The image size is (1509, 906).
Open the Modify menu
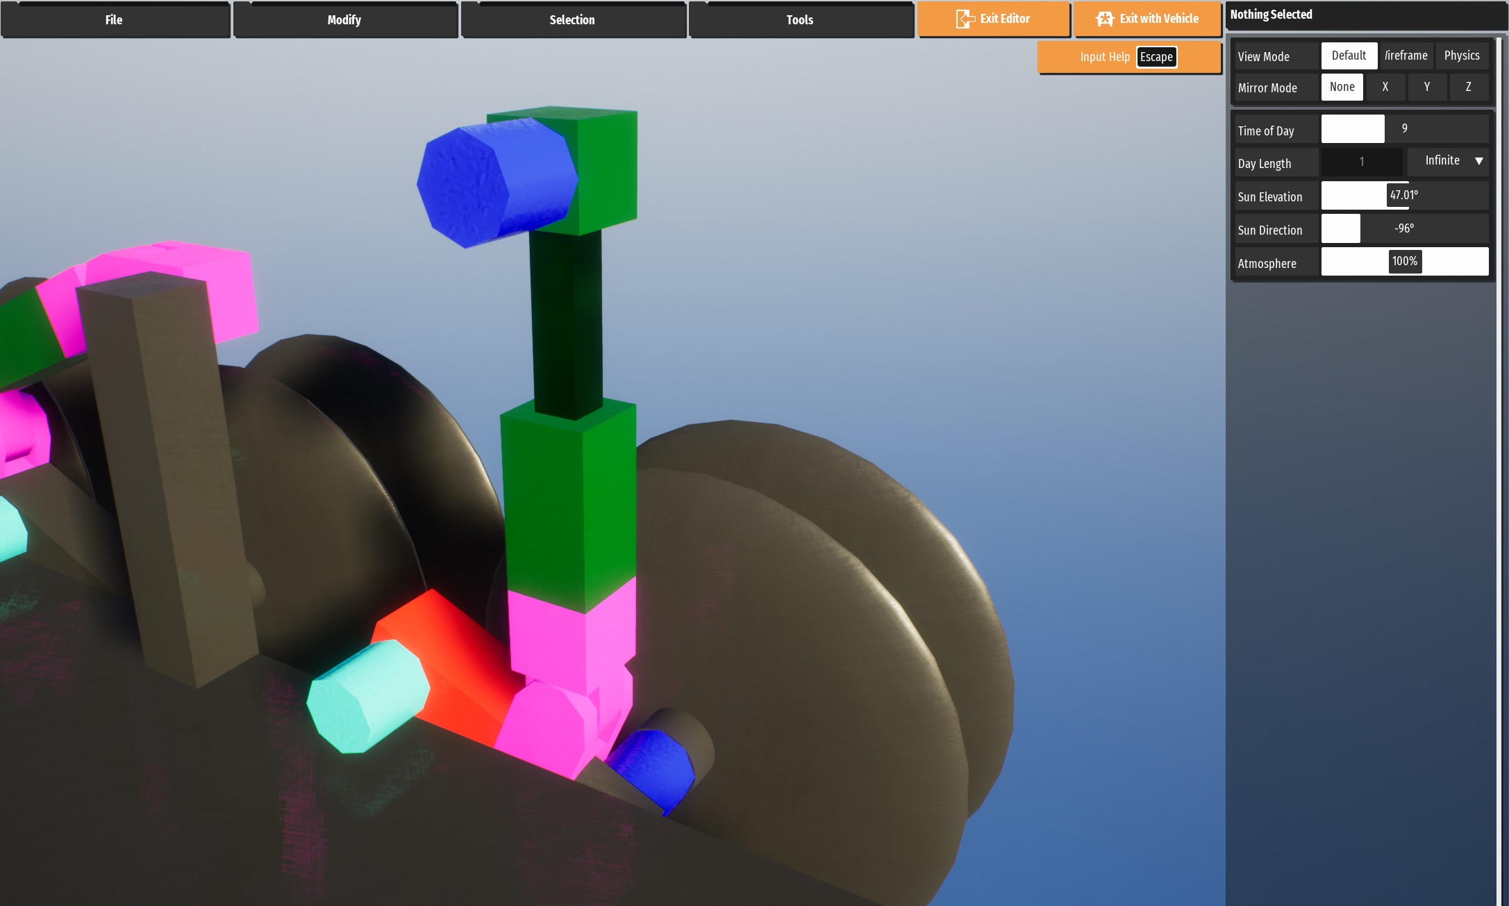pos(344,19)
